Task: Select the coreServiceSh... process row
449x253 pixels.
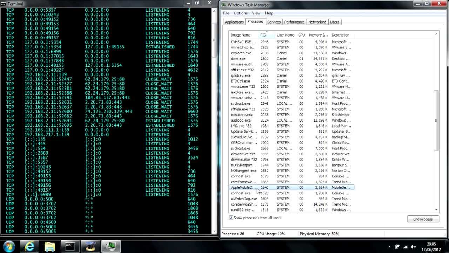Action: click(291, 204)
